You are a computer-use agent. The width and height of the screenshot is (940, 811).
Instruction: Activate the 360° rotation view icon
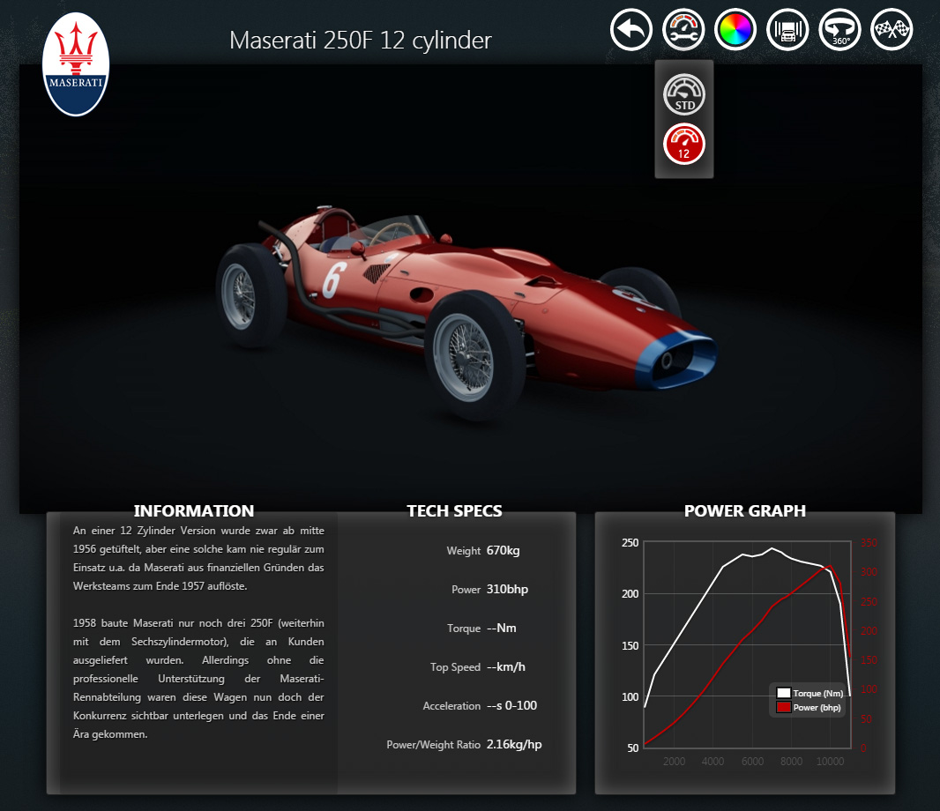(839, 29)
